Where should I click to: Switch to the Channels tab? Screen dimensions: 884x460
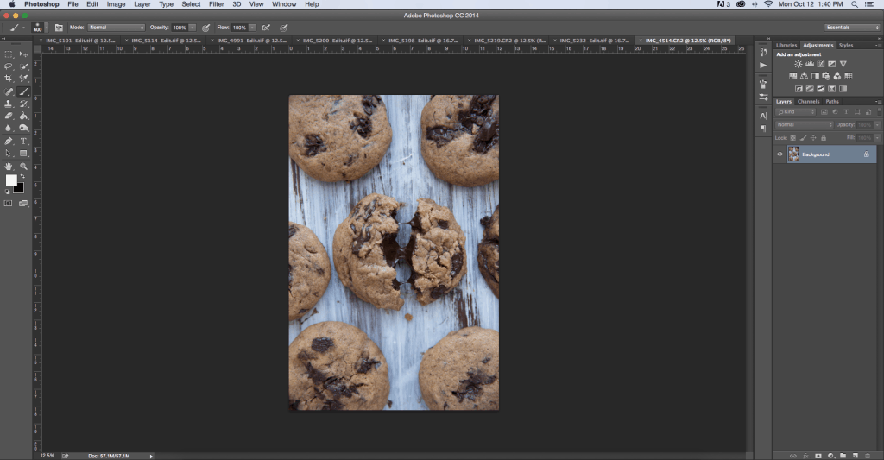(x=808, y=102)
